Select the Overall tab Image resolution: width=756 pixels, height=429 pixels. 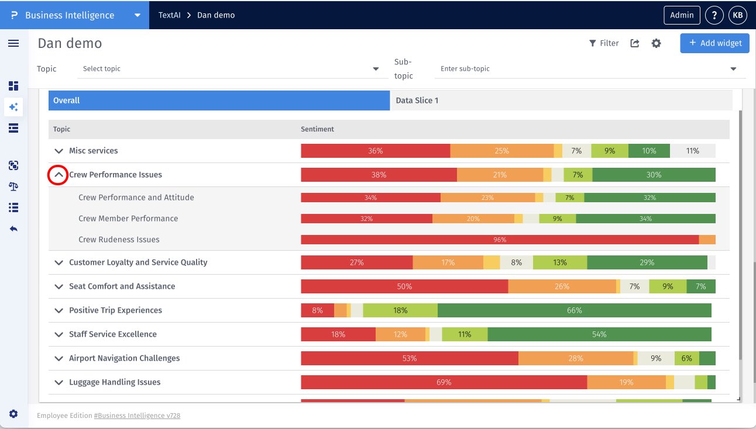(219, 101)
